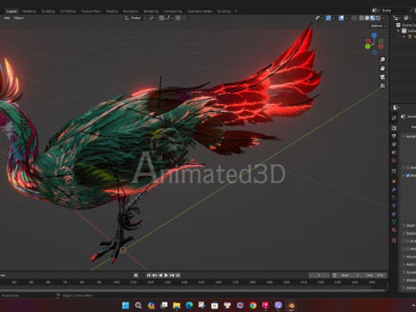Viewport: 416px width, 312px height.
Task: Open the Material properties tab
Action: [394, 230]
